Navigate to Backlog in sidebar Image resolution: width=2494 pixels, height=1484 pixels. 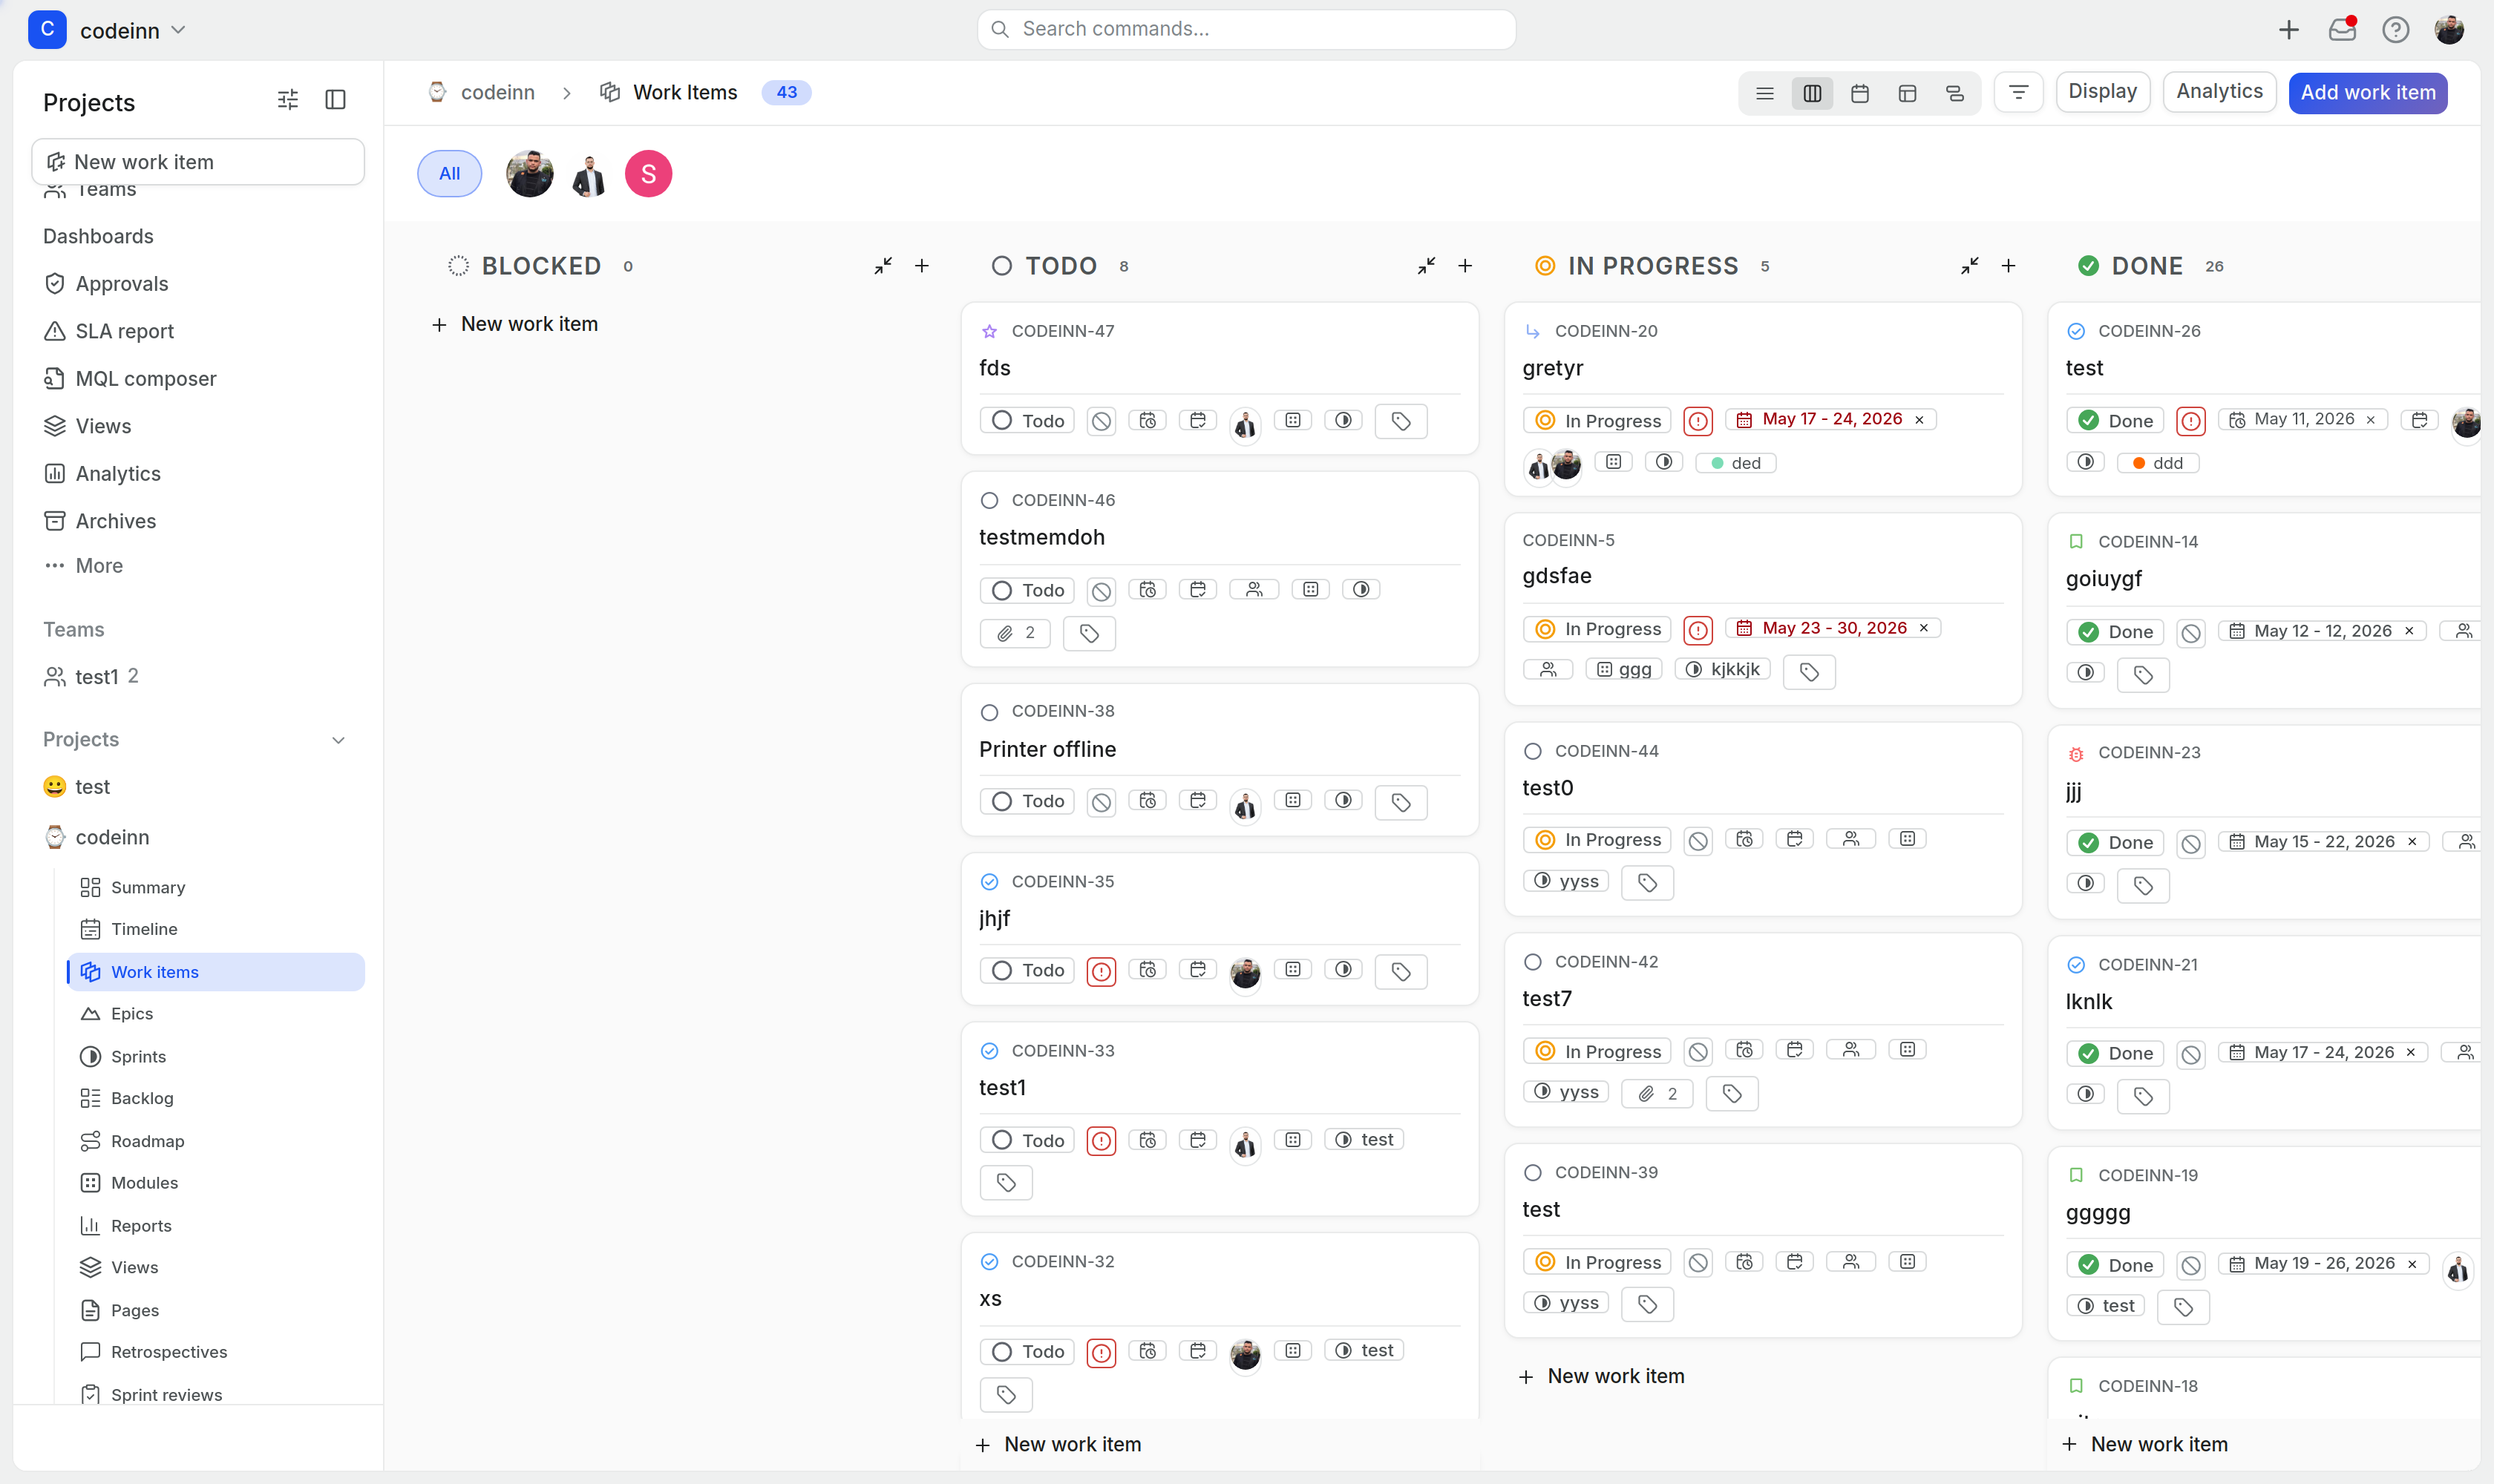click(x=142, y=1099)
